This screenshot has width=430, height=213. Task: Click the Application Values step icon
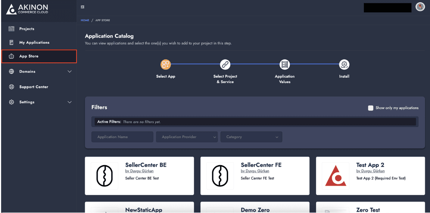285,65
